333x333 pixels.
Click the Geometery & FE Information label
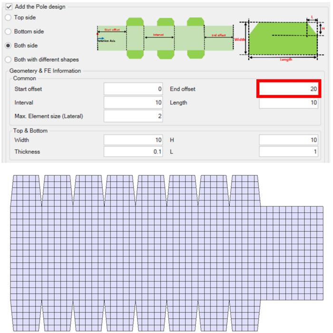tap(45, 71)
